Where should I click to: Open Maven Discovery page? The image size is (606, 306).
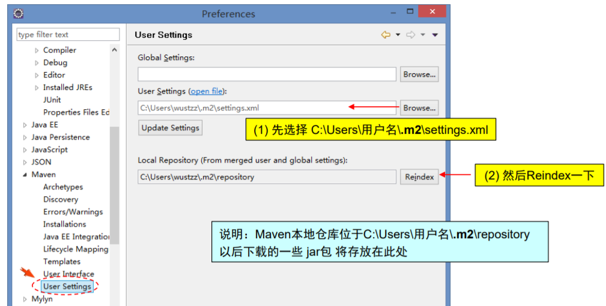(61, 199)
